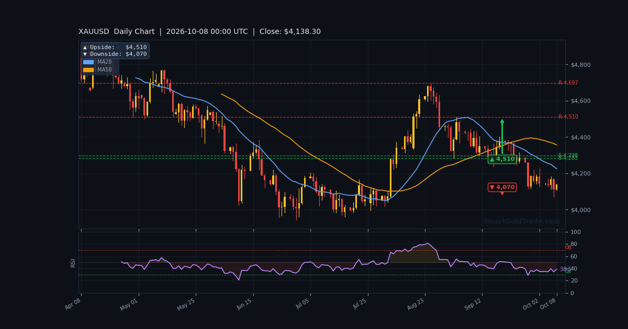The height and width of the screenshot is (329, 628).
Task: Click the Oct 02 date axis label
Action: pyautogui.click(x=531, y=305)
